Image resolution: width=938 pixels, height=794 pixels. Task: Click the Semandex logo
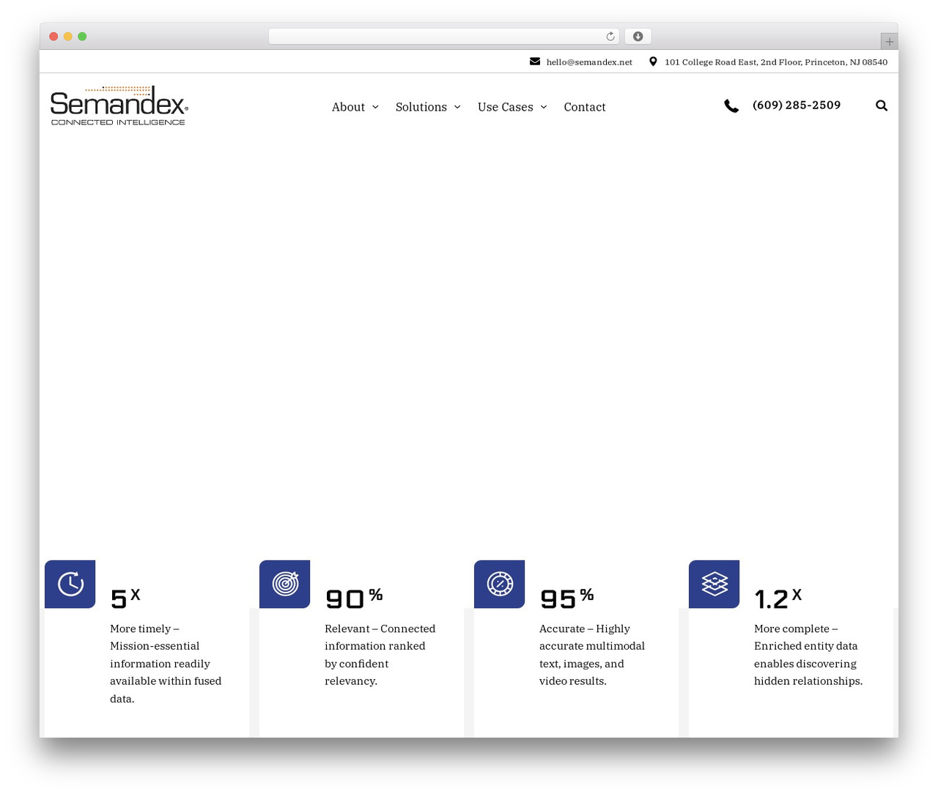tap(119, 106)
